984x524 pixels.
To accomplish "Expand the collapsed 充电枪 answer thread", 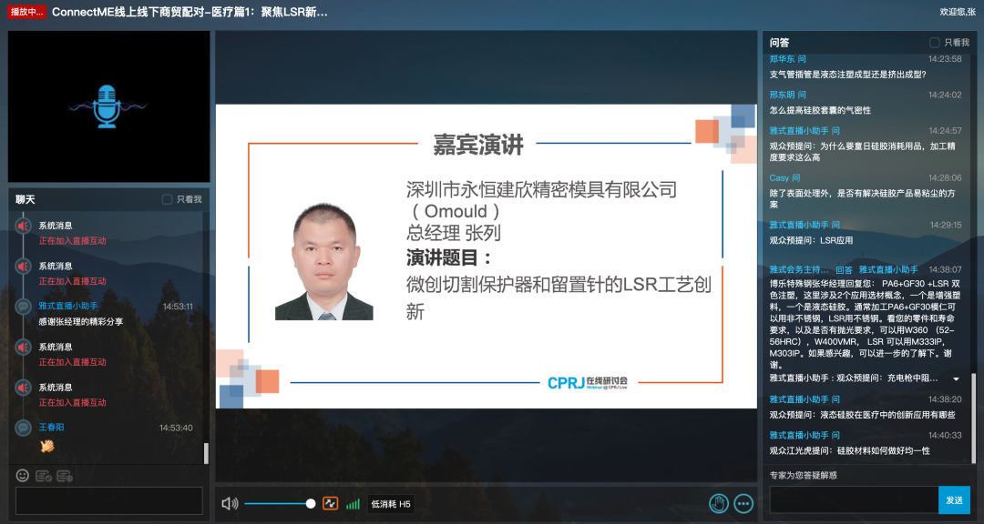I will tap(956, 378).
